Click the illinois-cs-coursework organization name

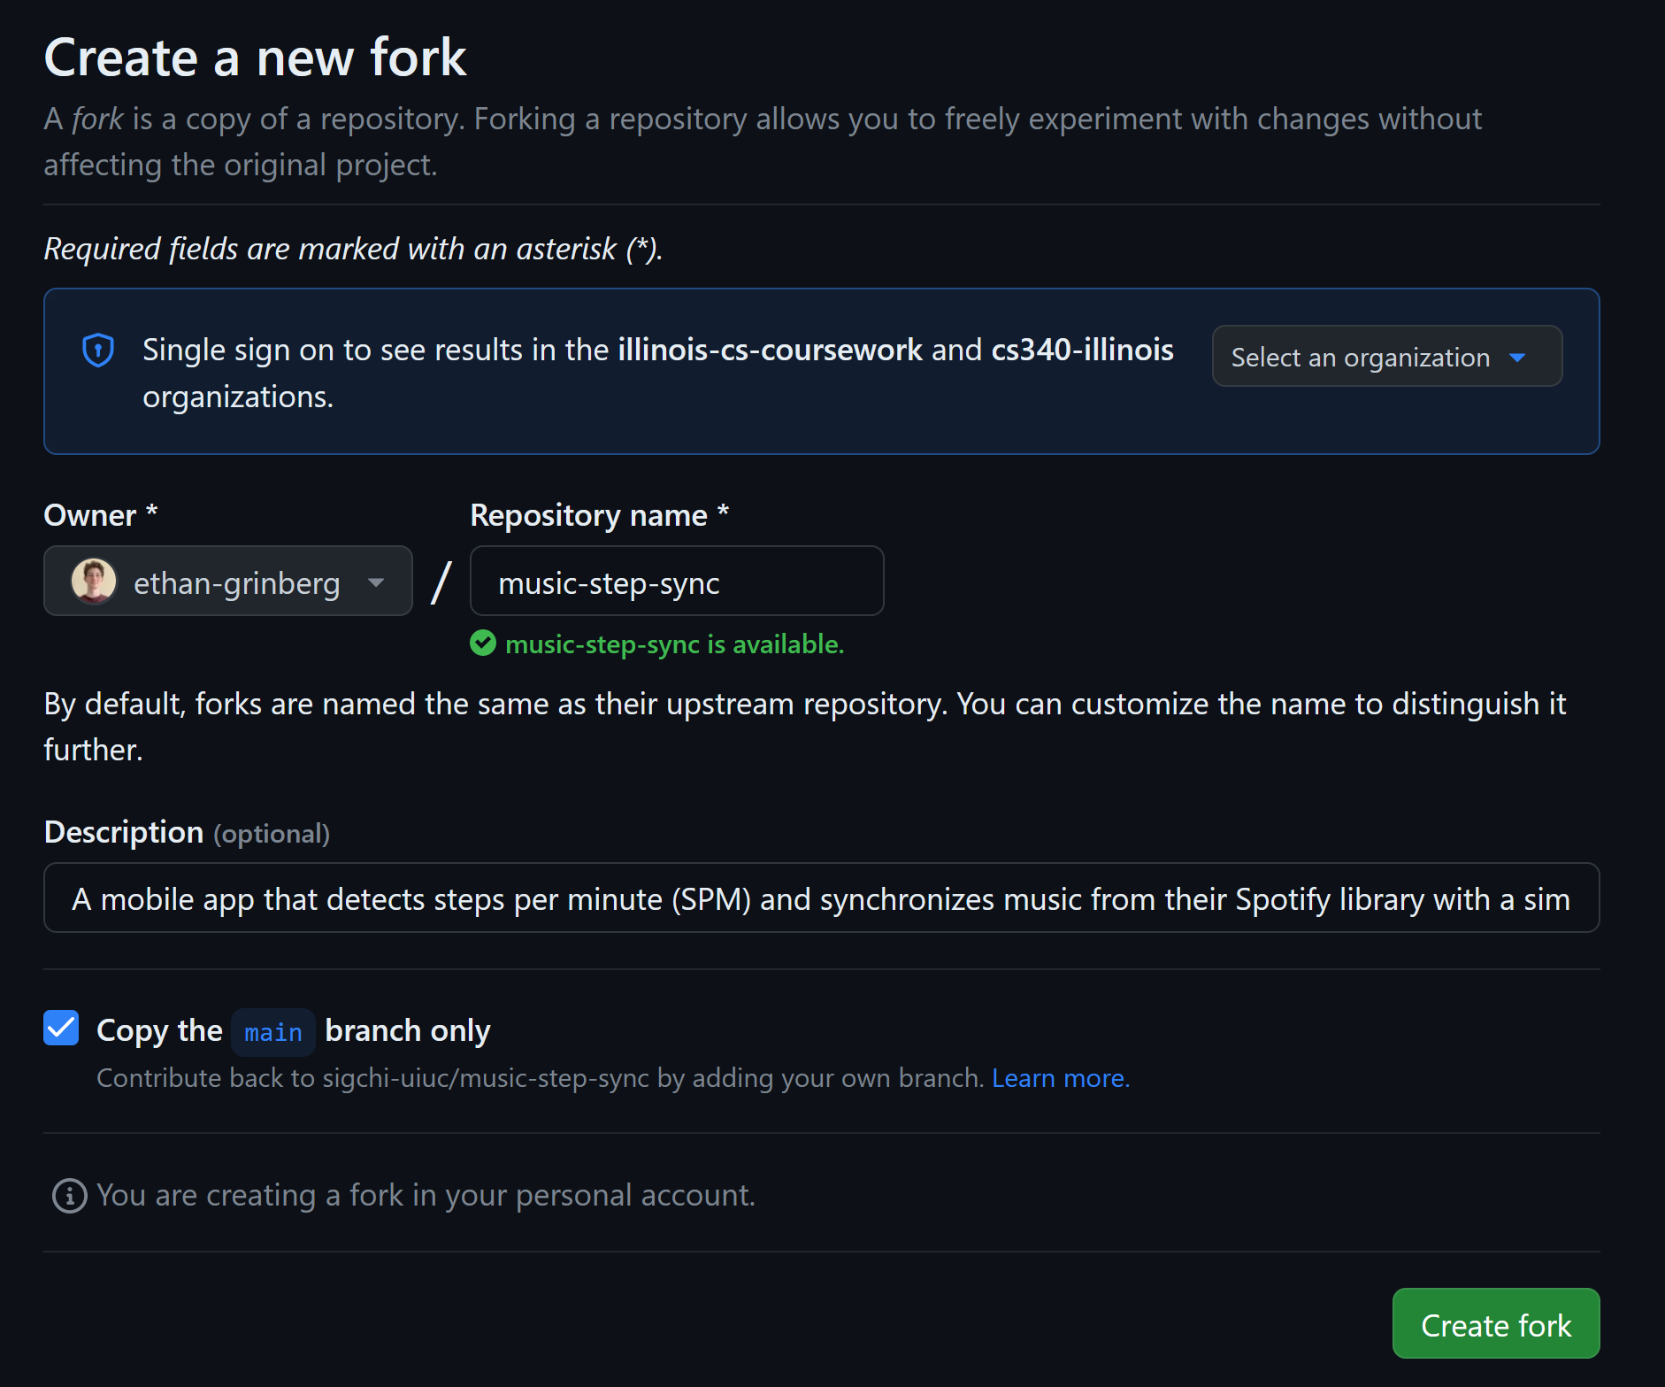pos(770,351)
